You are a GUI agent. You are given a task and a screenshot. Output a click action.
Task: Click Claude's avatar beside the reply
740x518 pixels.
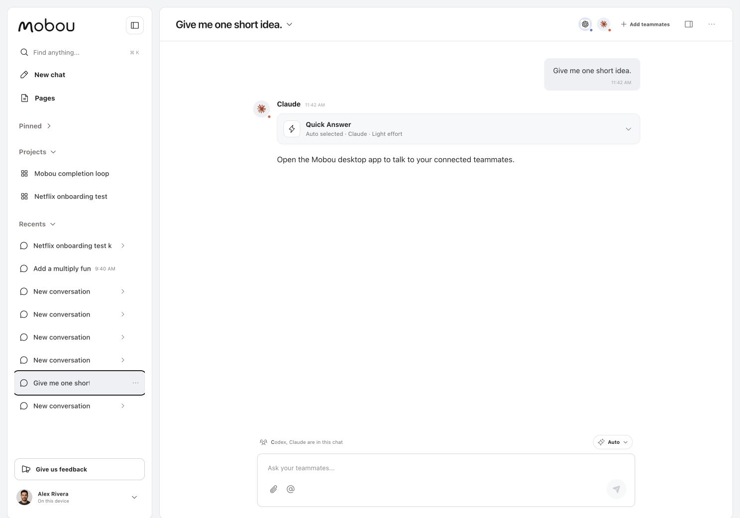(261, 109)
